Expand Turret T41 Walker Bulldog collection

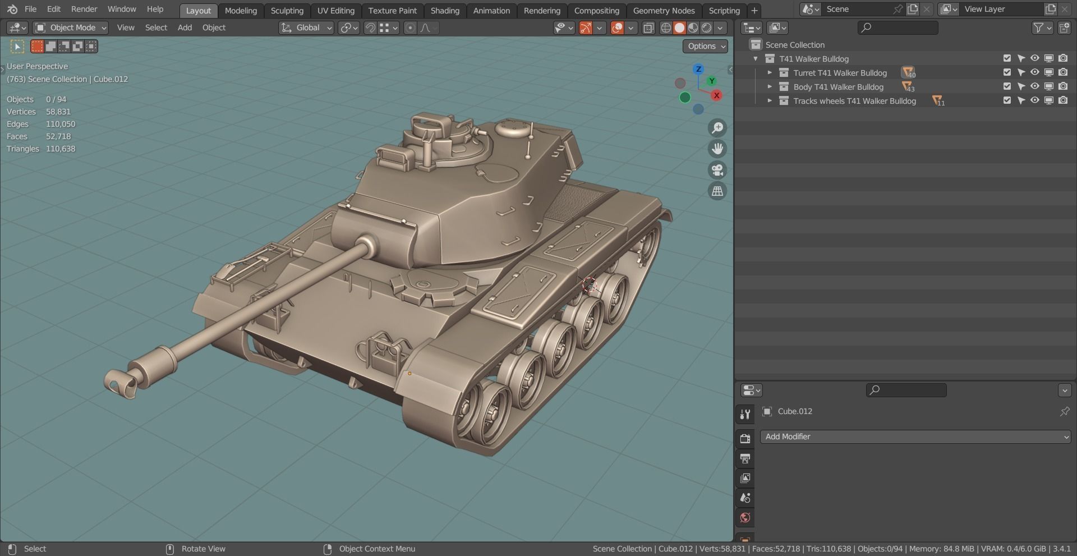click(x=770, y=72)
